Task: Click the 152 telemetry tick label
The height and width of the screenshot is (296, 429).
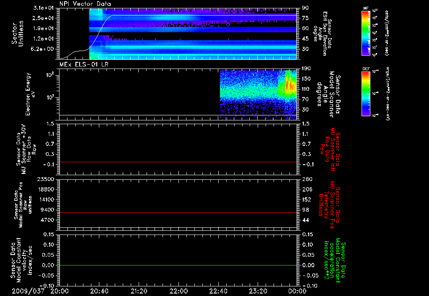Action: tap(306, 199)
